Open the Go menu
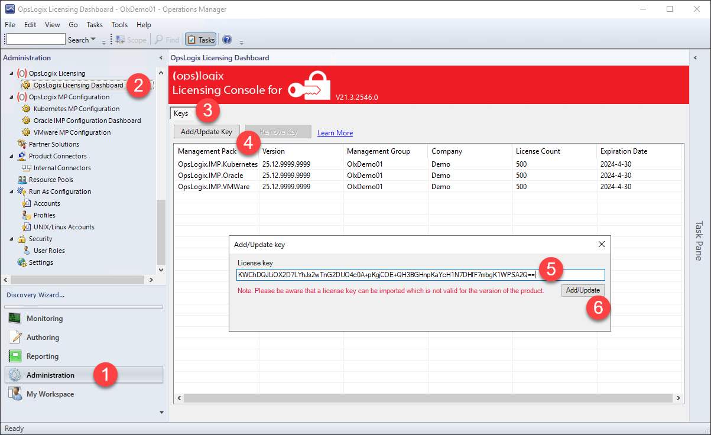This screenshot has width=711, height=435. (x=73, y=25)
